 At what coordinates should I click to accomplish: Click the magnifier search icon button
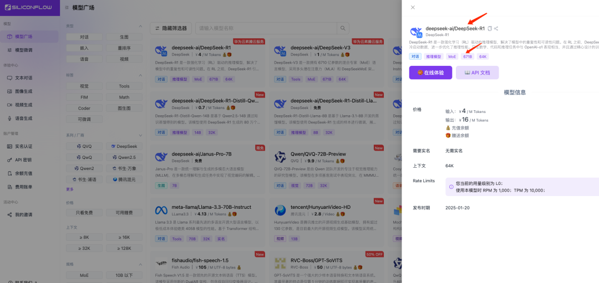pos(343,28)
